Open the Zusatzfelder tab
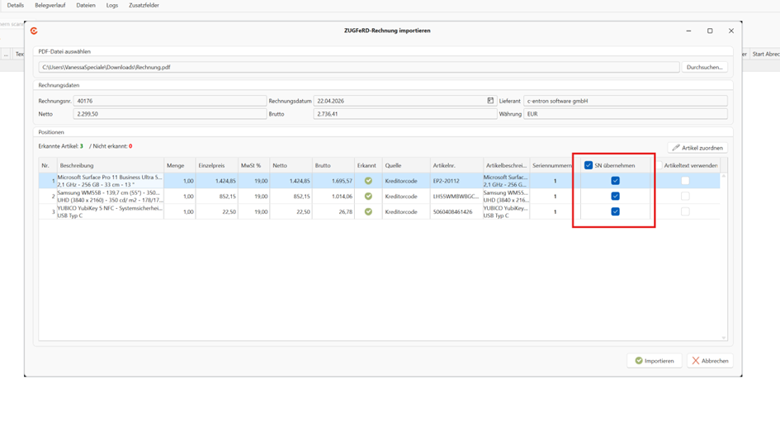 coord(144,5)
